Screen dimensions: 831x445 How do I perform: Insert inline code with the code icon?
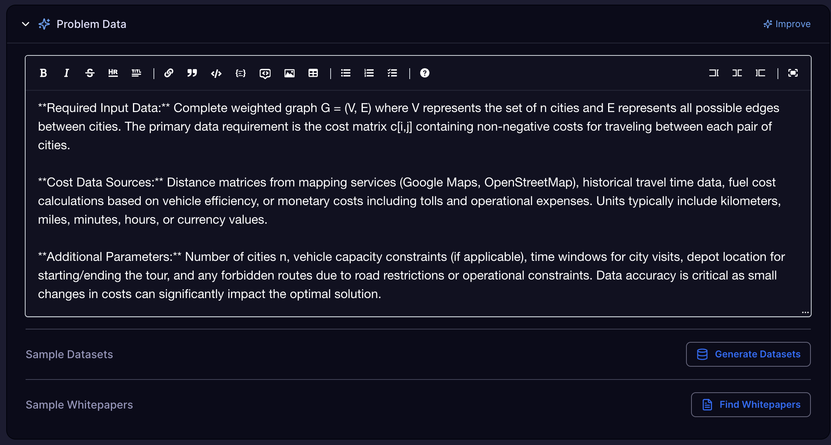click(x=216, y=73)
